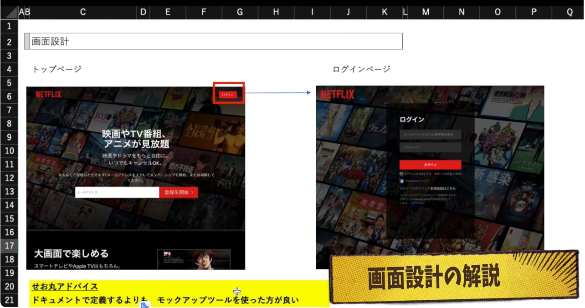Select row 1 header
The height and width of the screenshot is (308, 585).
click(9, 26)
